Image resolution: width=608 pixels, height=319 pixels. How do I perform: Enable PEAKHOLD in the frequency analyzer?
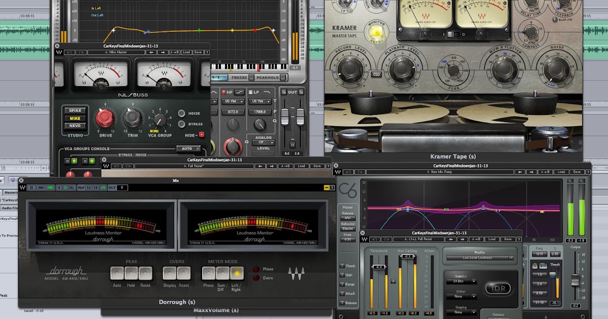pyautogui.click(x=283, y=77)
